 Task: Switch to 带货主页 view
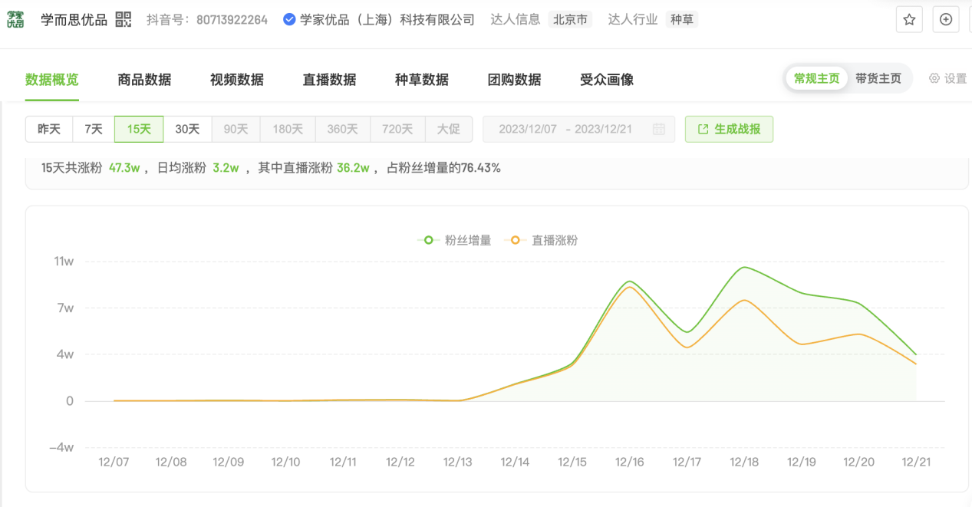click(x=878, y=79)
